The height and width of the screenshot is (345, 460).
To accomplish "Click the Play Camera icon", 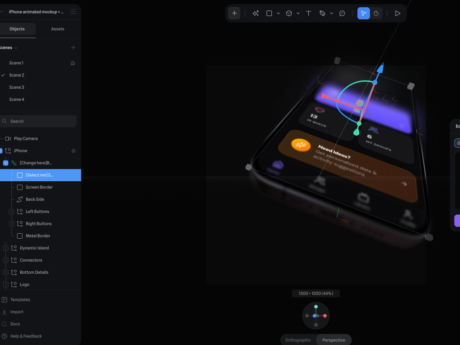I will [x=8, y=138].
